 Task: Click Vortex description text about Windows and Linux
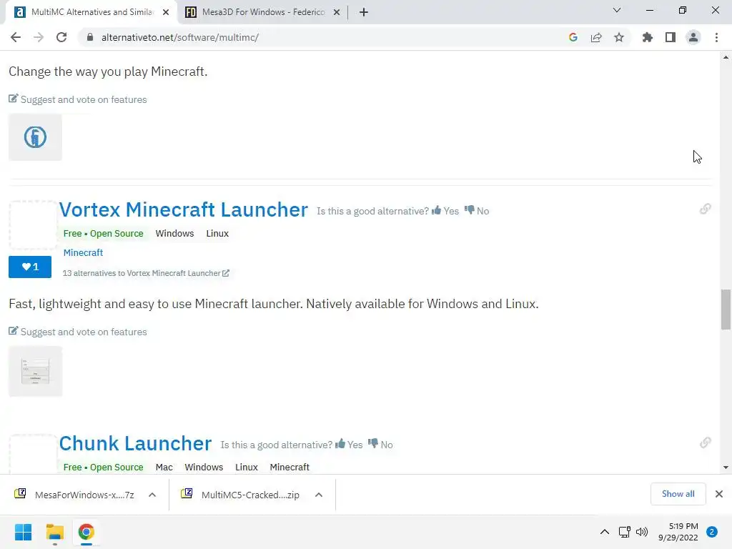(x=274, y=304)
